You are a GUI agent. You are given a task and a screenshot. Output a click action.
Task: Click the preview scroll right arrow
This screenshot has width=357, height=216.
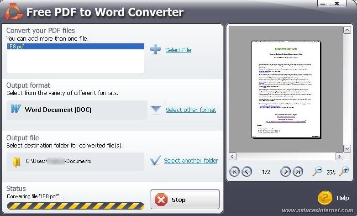[339, 156]
